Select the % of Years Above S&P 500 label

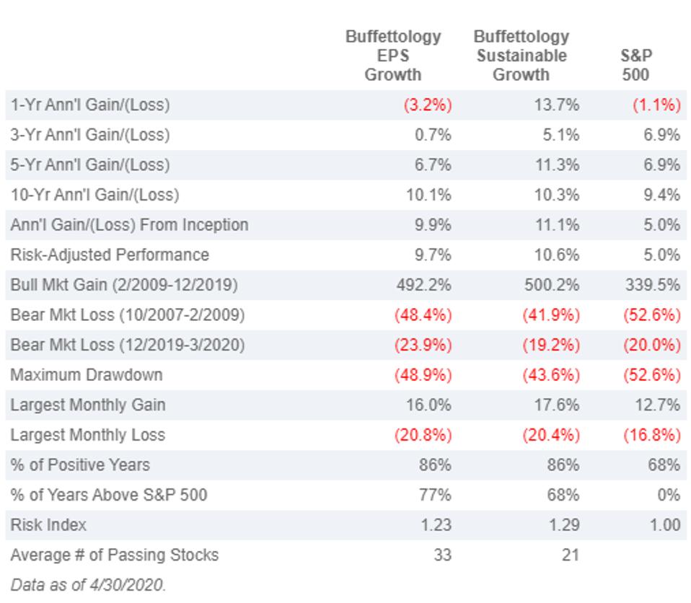(x=108, y=495)
